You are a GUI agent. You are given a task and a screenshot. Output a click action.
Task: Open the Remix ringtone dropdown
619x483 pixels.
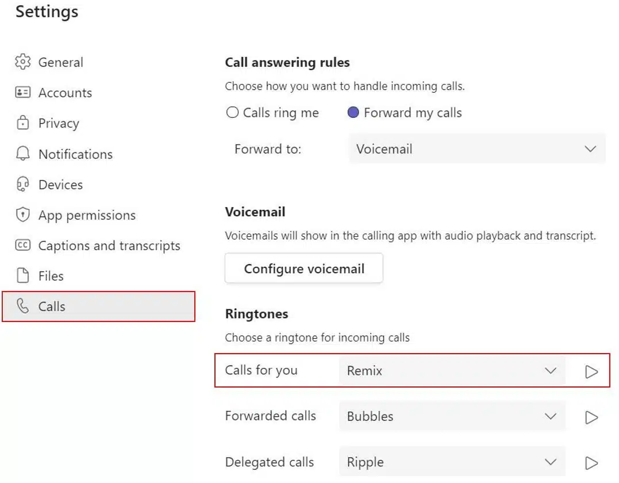(452, 371)
